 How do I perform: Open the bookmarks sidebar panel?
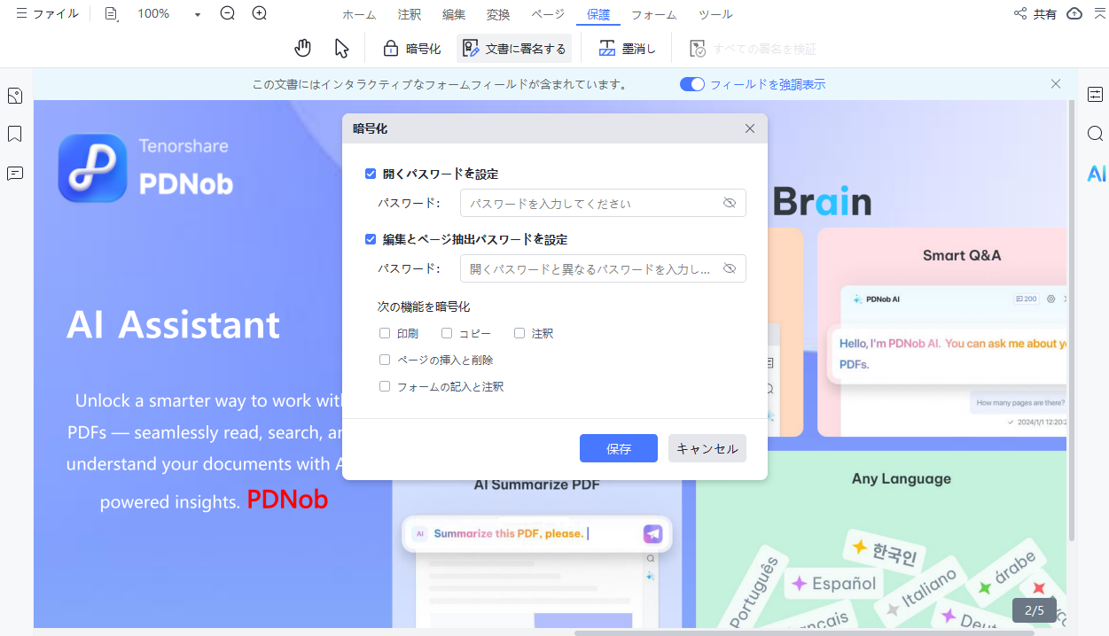pyautogui.click(x=15, y=134)
